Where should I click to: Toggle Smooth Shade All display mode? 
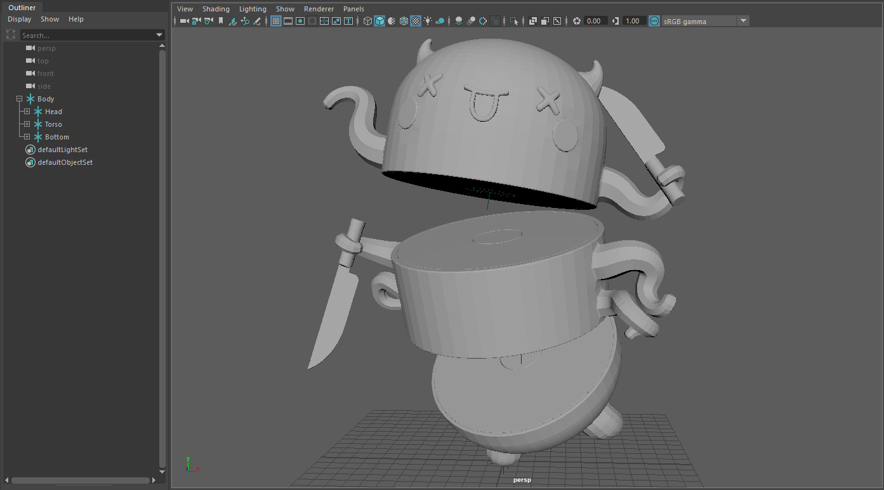pyautogui.click(x=379, y=21)
